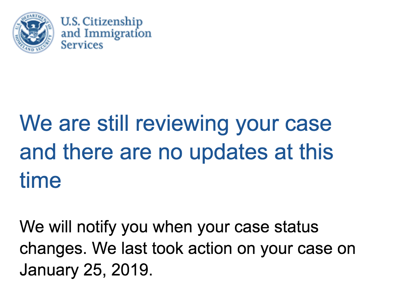Click the "We are still reviewing" heading line

(176, 124)
